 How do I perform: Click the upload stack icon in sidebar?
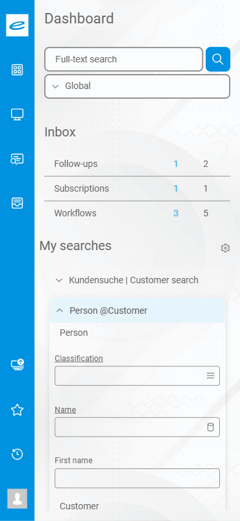[18, 365]
